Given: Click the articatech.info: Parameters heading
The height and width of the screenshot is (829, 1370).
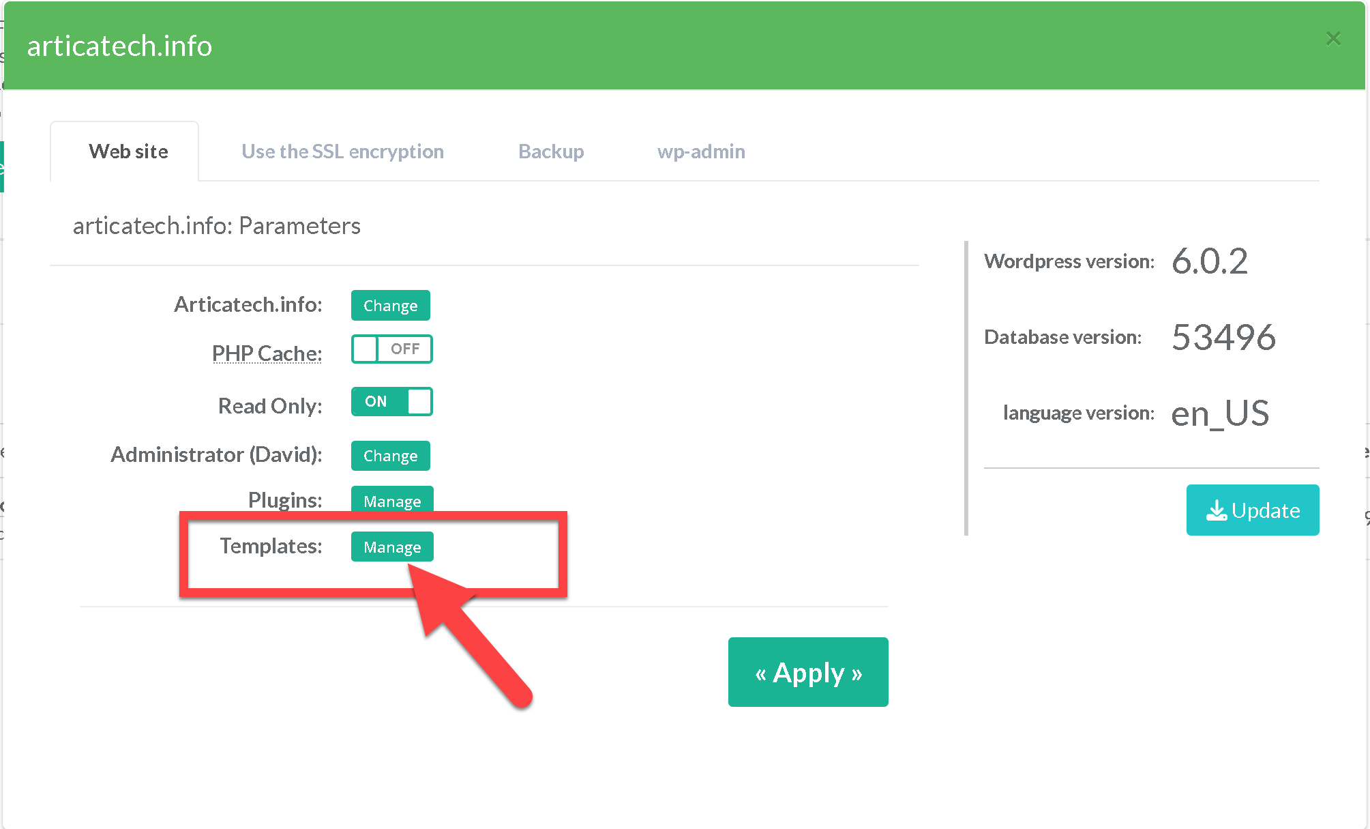Looking at the screenshot, I should (217, 226).
